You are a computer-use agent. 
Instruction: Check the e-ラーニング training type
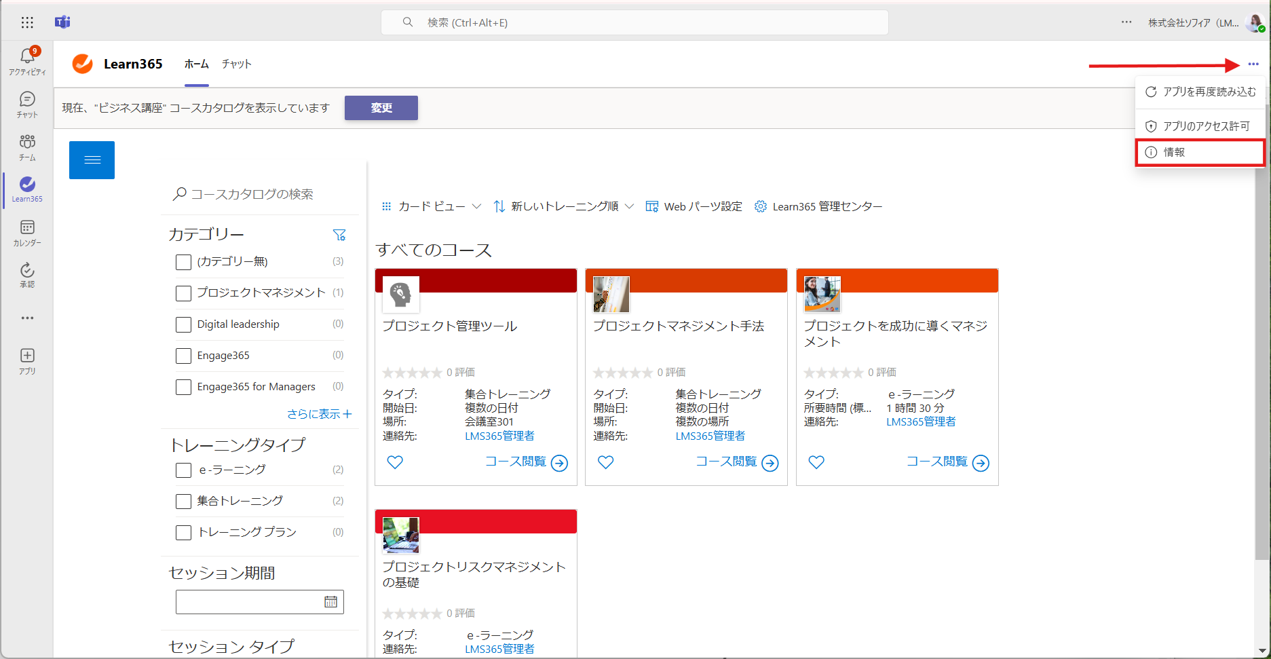click(183, 470)
